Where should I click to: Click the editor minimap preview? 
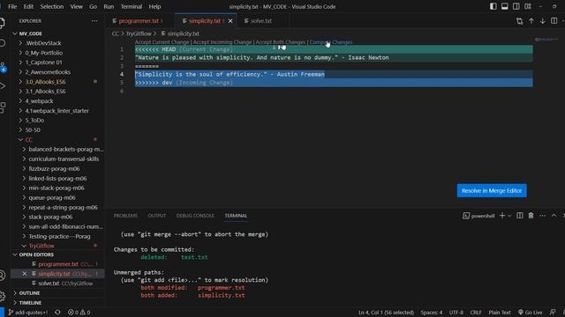(x=546, y=39)
